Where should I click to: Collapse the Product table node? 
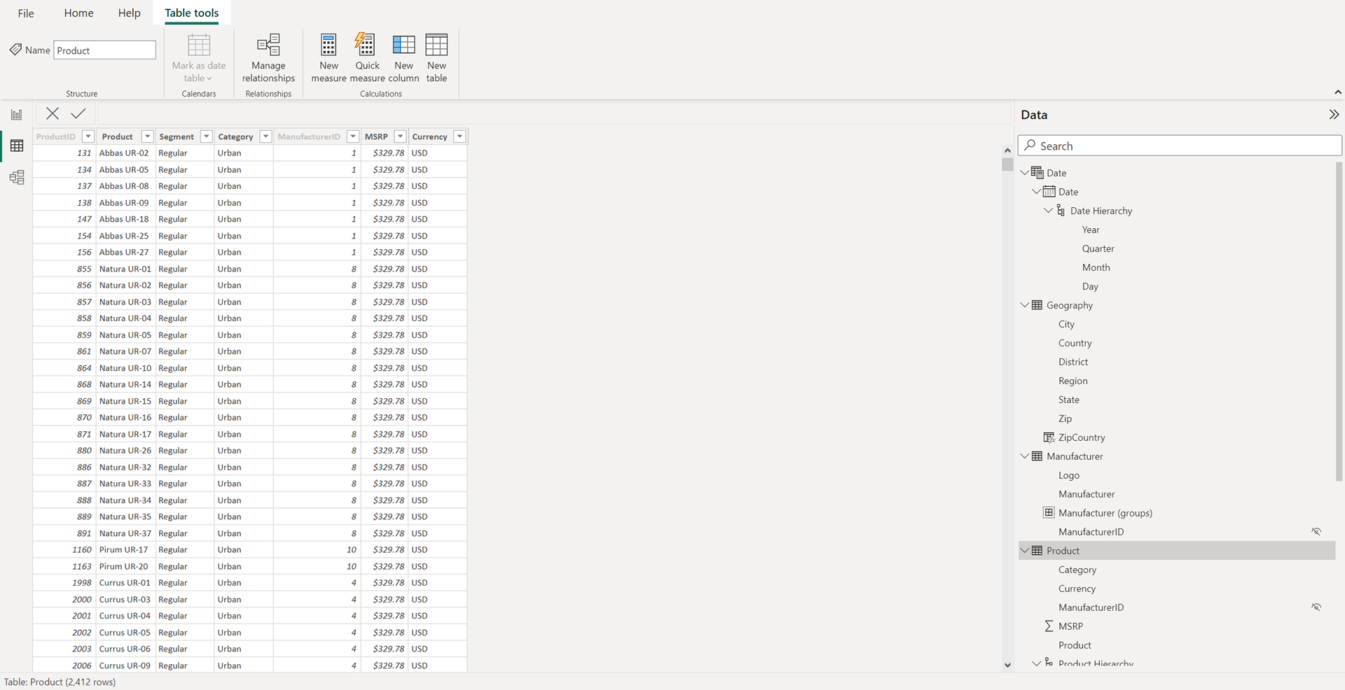tap(1024, 550)
